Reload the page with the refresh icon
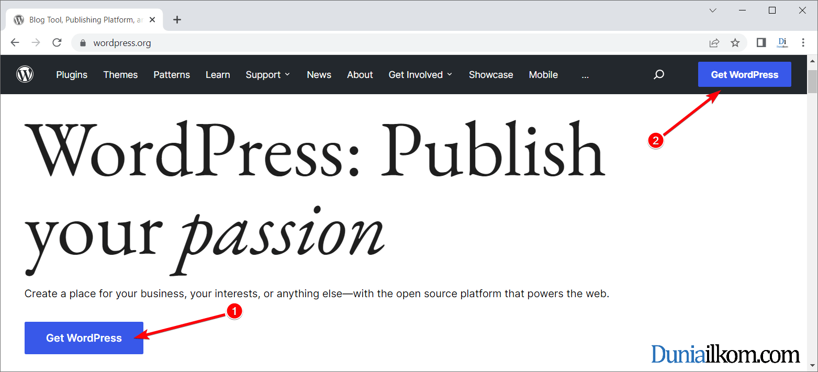 point(57,43)
